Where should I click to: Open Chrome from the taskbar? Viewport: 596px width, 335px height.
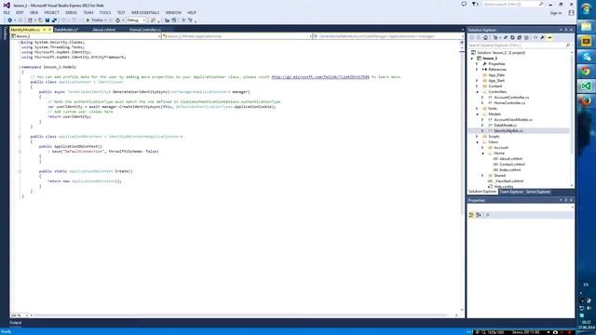[586, 72]
